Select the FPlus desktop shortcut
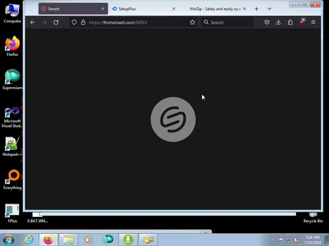The image size is (329, 246). 13,213
